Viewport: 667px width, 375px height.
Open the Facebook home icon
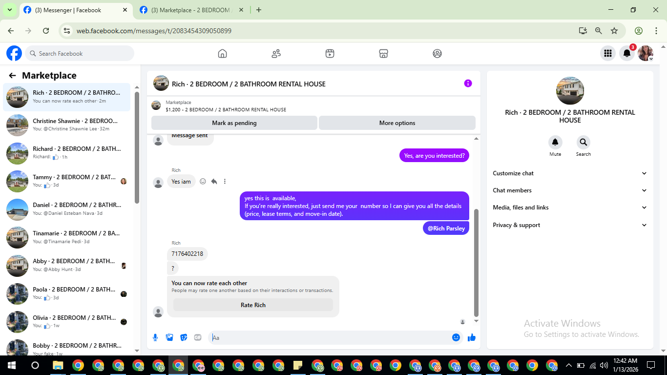pyautogui.click(x=223, y=54)
